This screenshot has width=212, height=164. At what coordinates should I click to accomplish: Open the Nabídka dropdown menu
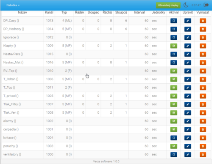click(x=13, y=5)
